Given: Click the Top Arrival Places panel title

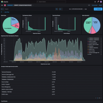Looking at the screenshot, I should [56, 15].
